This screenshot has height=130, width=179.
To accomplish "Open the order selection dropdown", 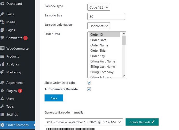I will (x=84, y=122).
